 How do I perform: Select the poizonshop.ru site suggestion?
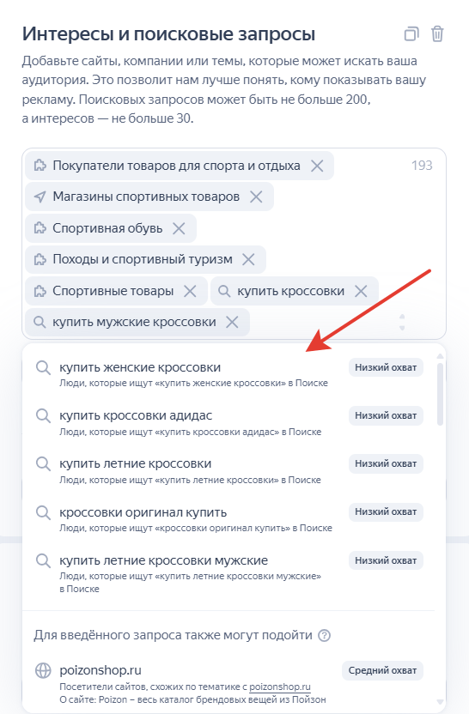[x=228, y=682]
